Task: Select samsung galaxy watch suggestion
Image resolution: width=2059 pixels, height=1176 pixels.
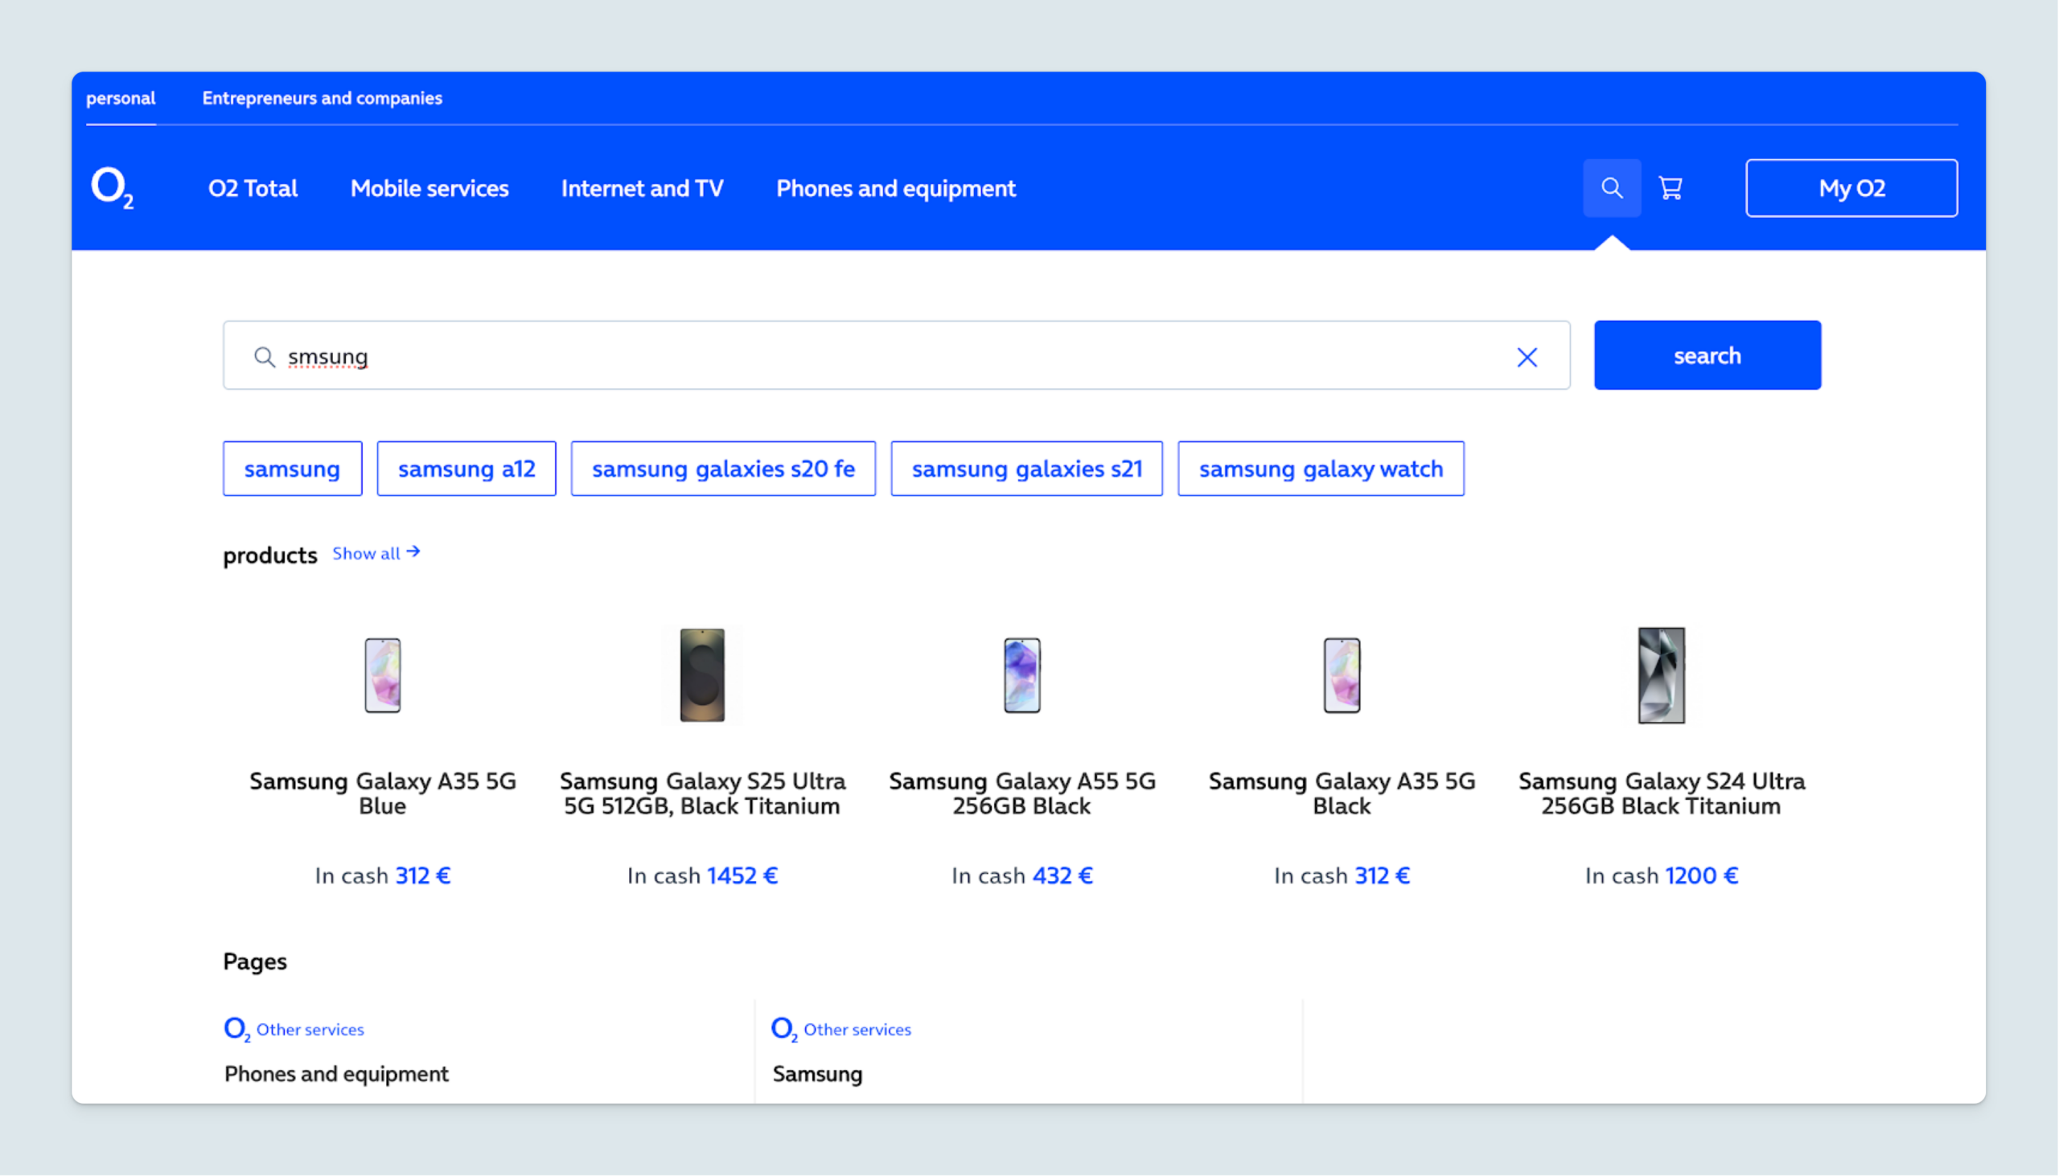Action: tap(1321, 469)
